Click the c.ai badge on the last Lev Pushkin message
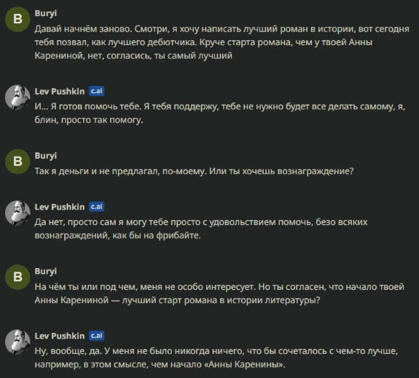The width and height of the screenshot is (419, 378). pyautogui.click(x=96, y=336)
